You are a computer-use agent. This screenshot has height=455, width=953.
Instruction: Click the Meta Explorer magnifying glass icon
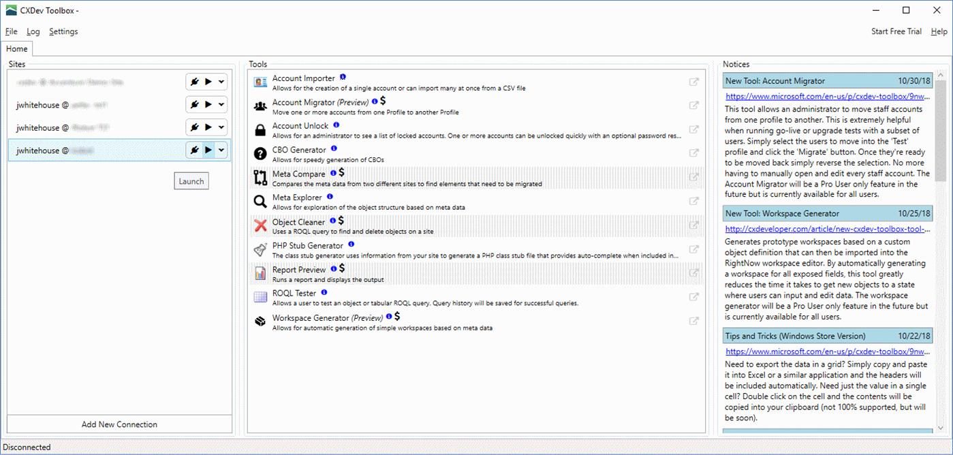260,201
